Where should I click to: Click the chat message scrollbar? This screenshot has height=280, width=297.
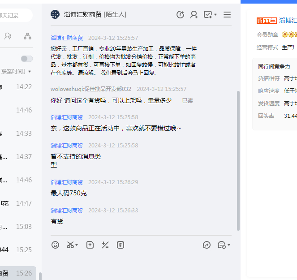click(x=238, y=157)
